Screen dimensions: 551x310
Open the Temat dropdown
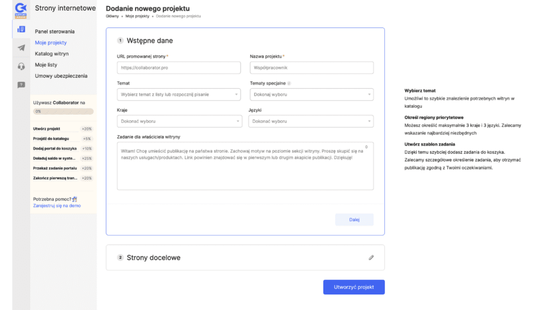(x=179, y=95)
